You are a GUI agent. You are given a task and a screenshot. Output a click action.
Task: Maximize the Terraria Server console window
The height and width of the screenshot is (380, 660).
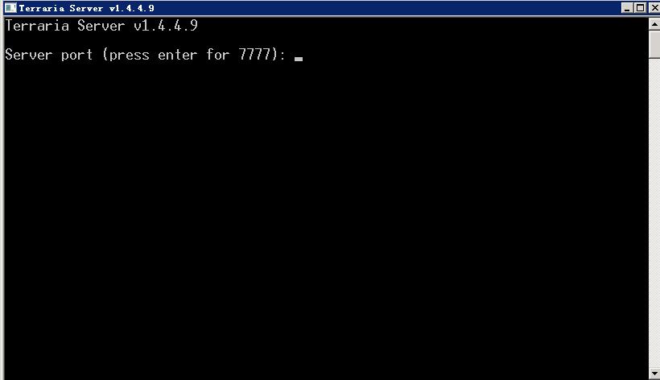click(x=640, y=8)
